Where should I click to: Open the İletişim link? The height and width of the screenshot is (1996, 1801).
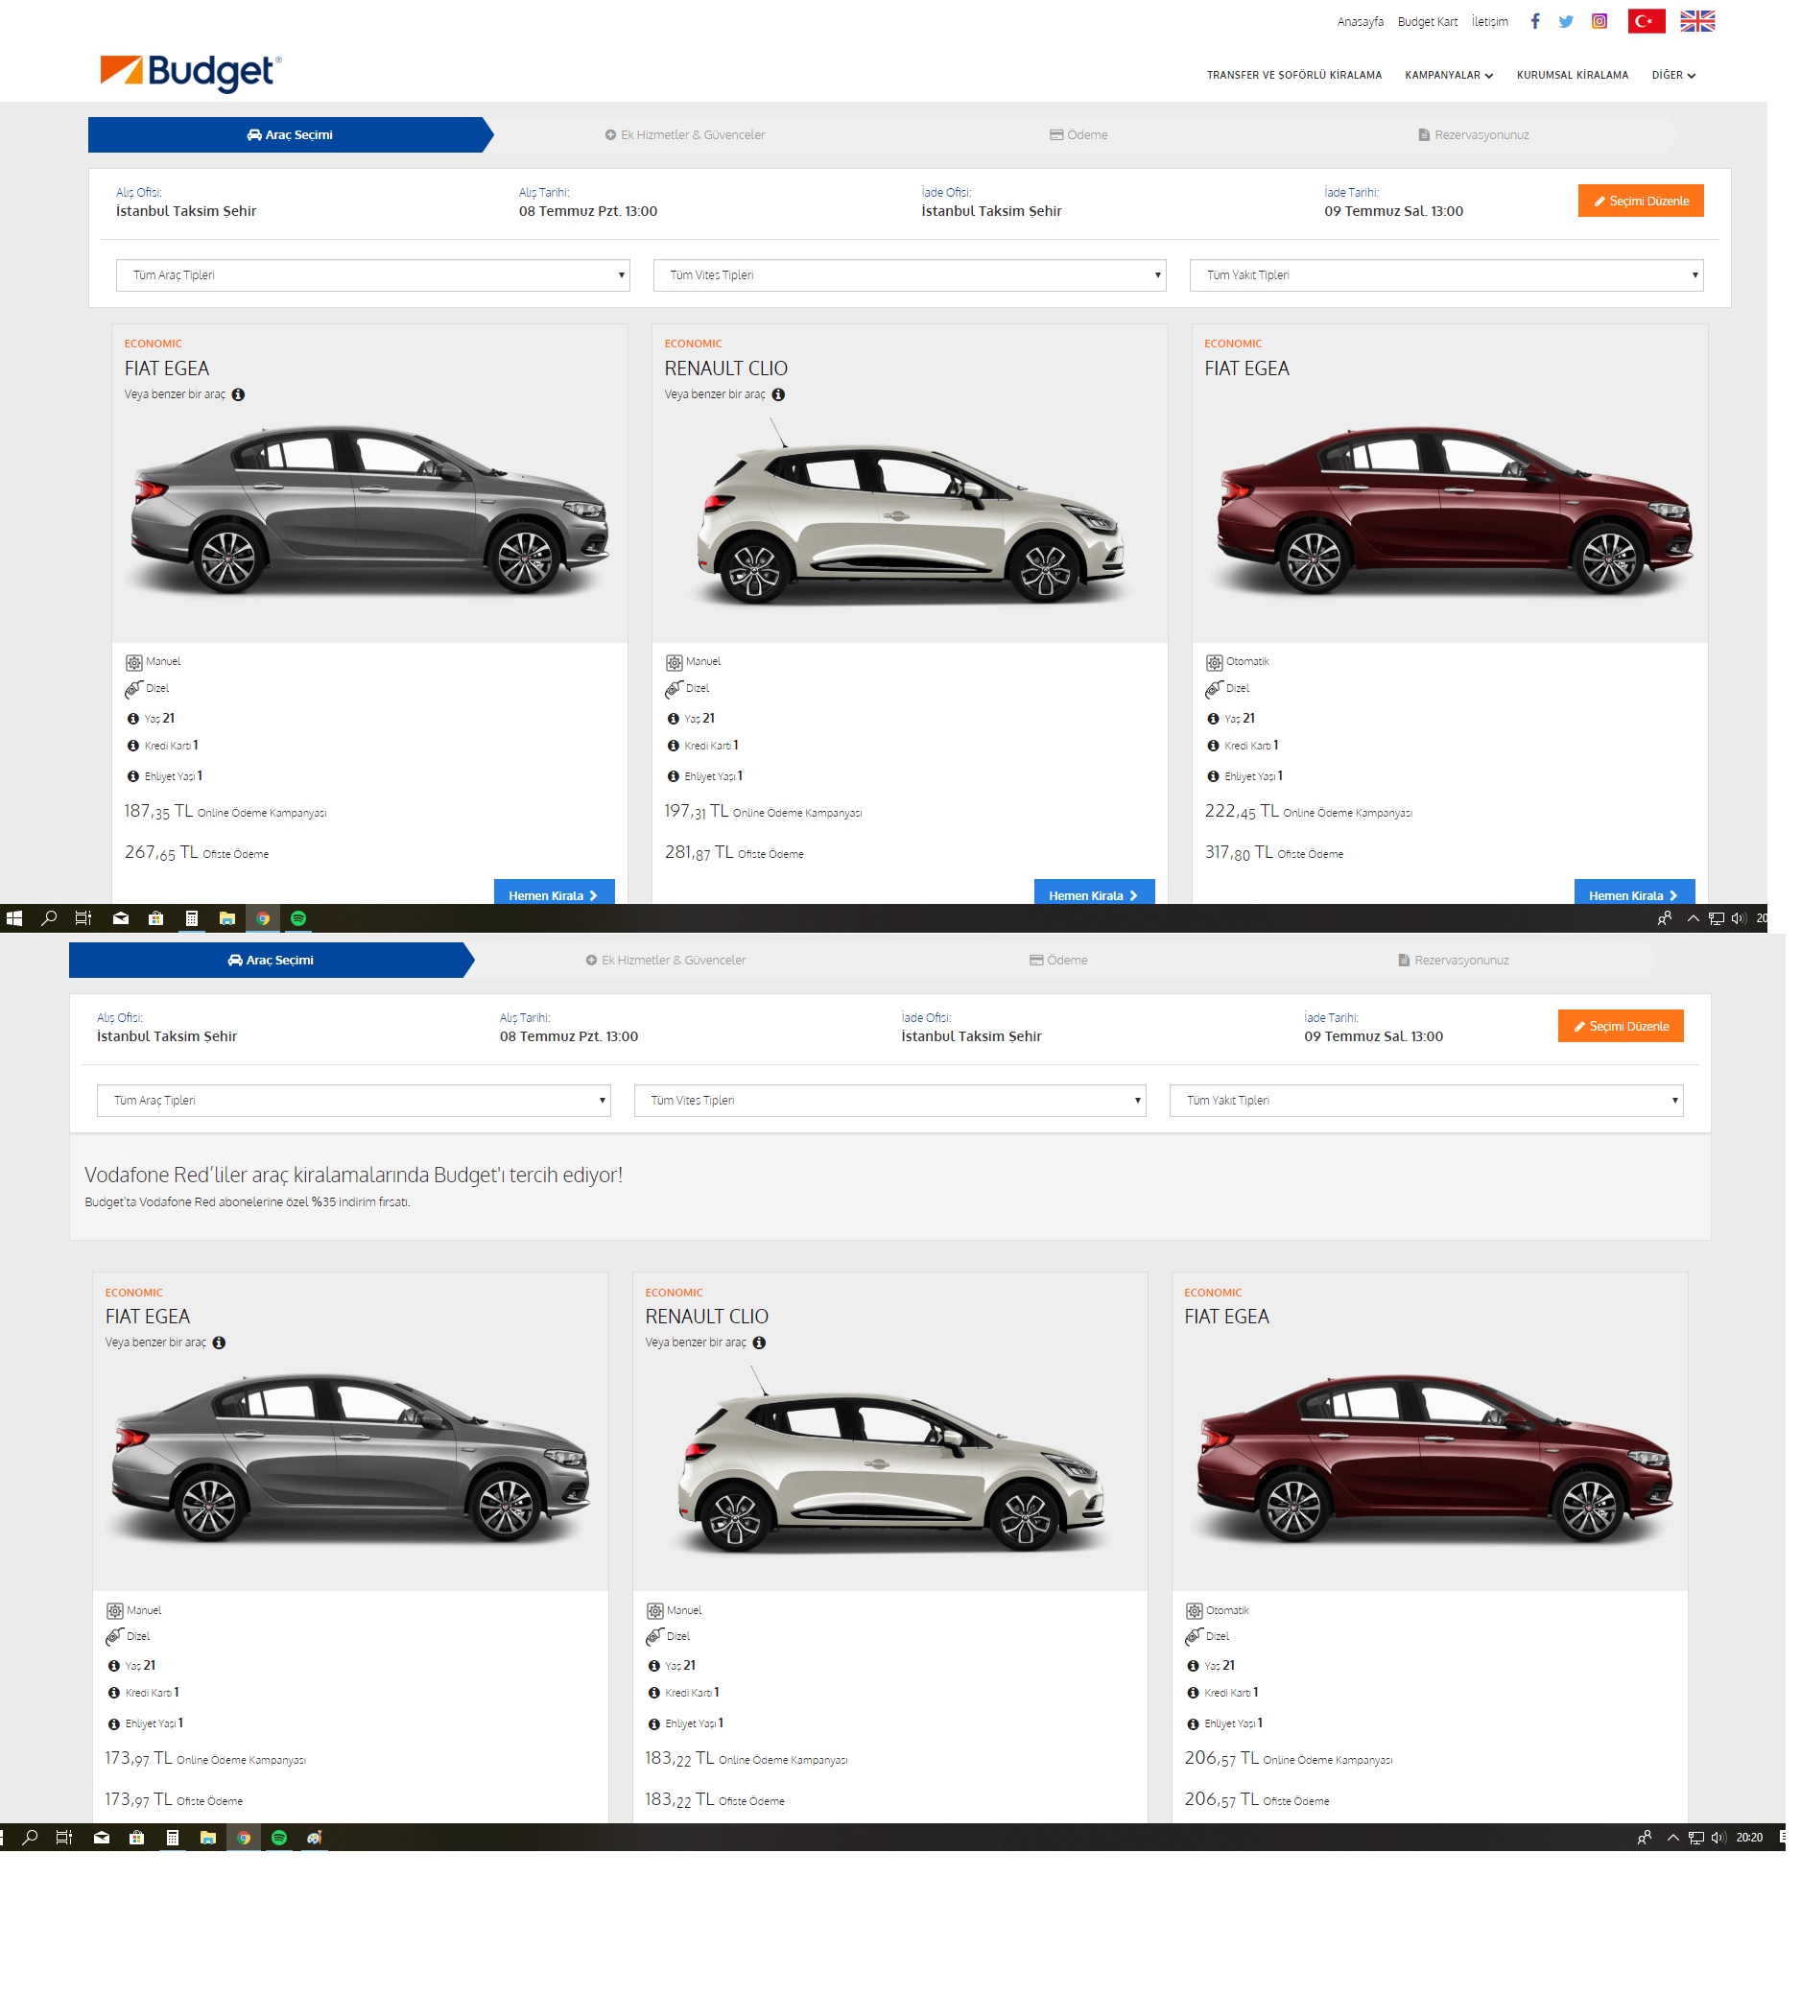coord(1489,22)
